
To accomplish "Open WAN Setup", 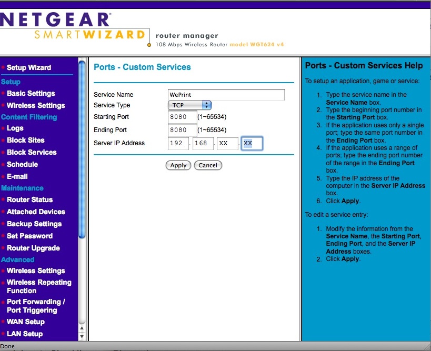I will pos(26,322).
